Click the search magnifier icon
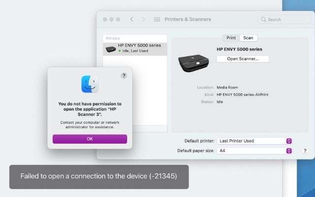 (263, 19)
